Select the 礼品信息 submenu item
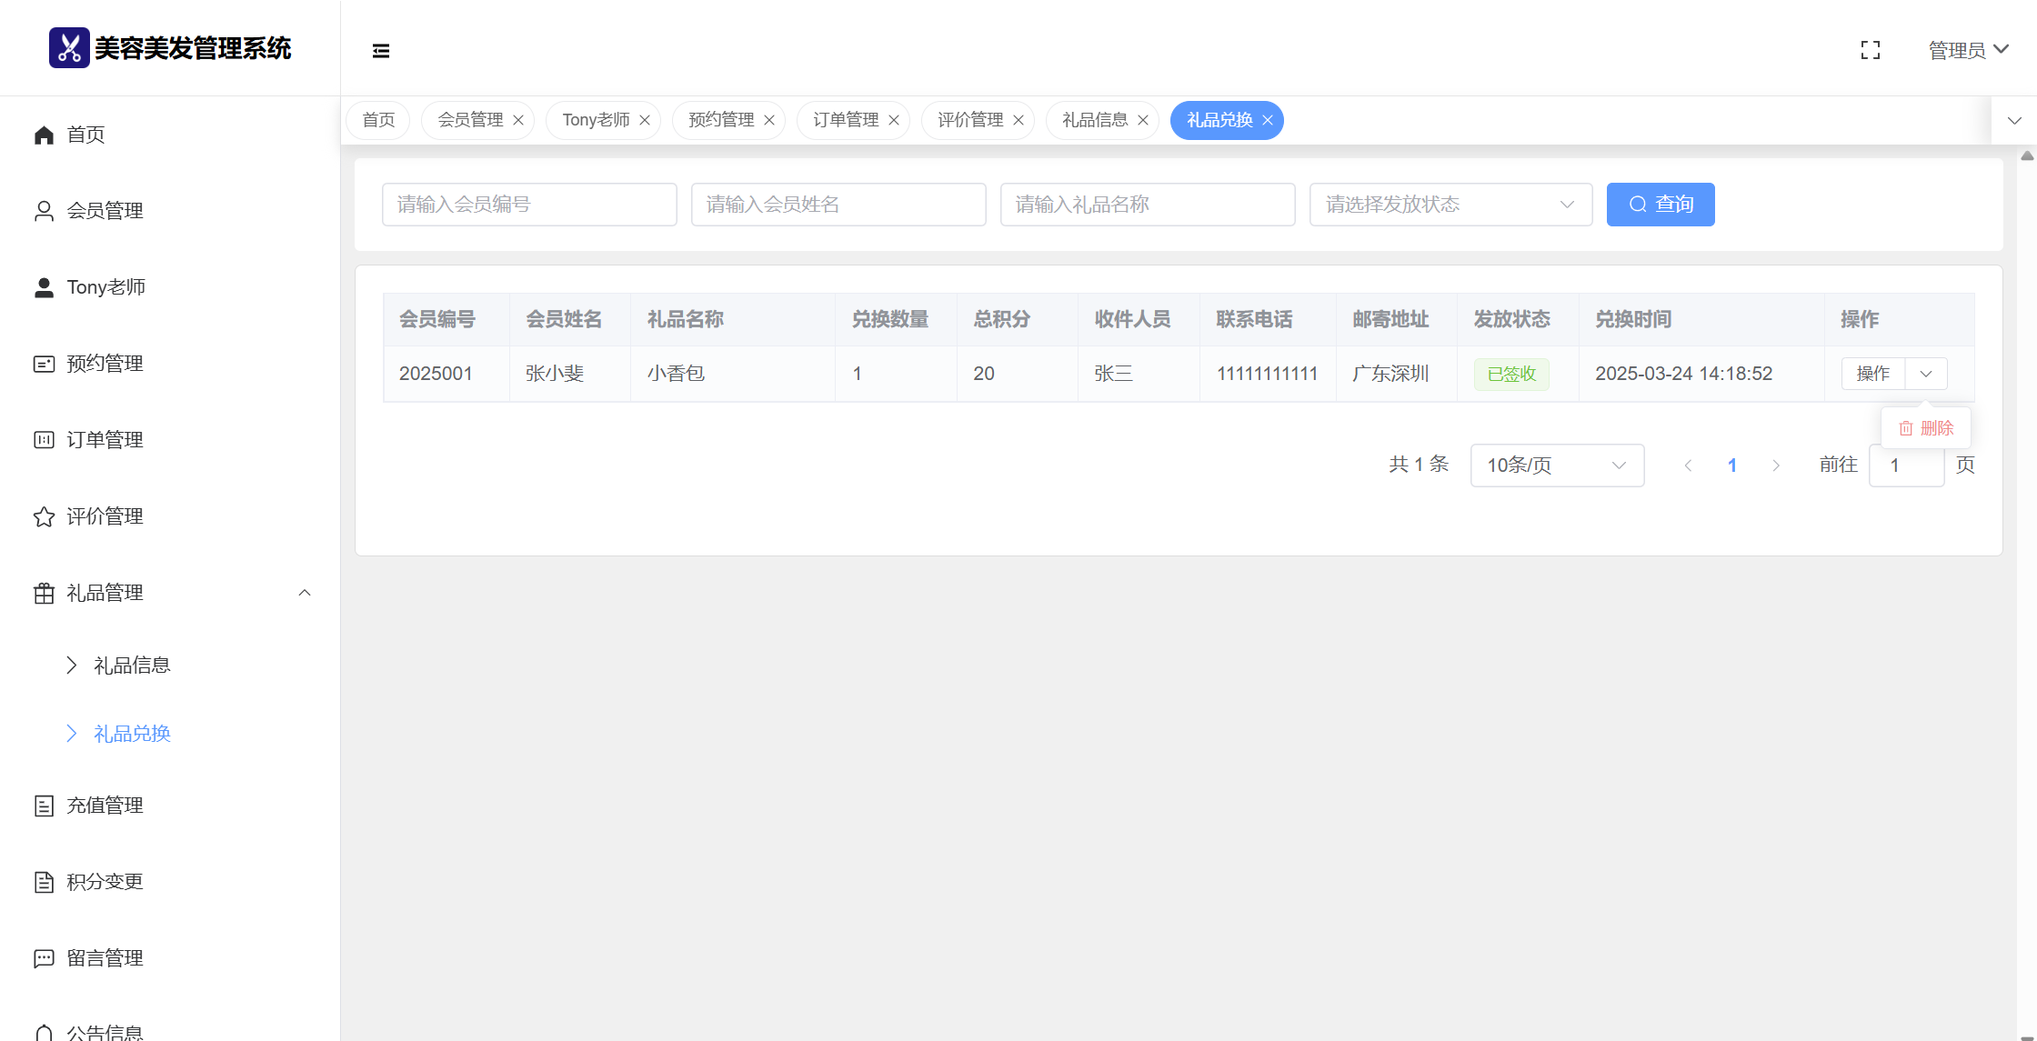Viewport: 2037px width, 1041px height. pyautogui.click(x=132, y=666)
